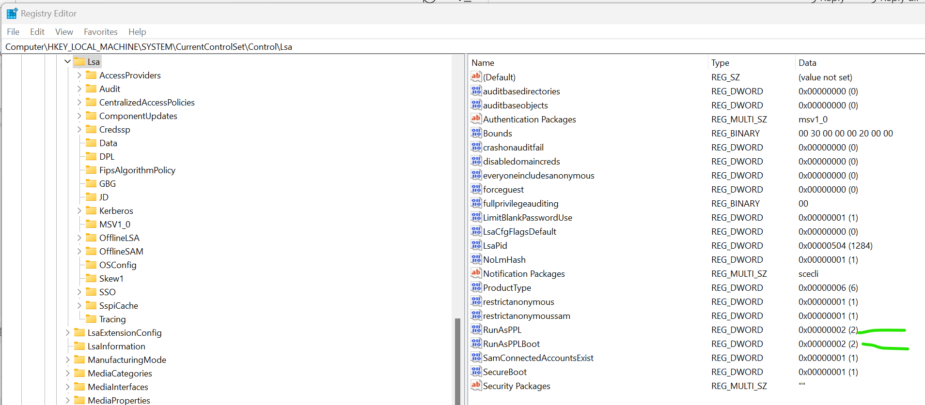Click the Kerberos folder icon
925x405 pixels.
click(x=91, y=210)
